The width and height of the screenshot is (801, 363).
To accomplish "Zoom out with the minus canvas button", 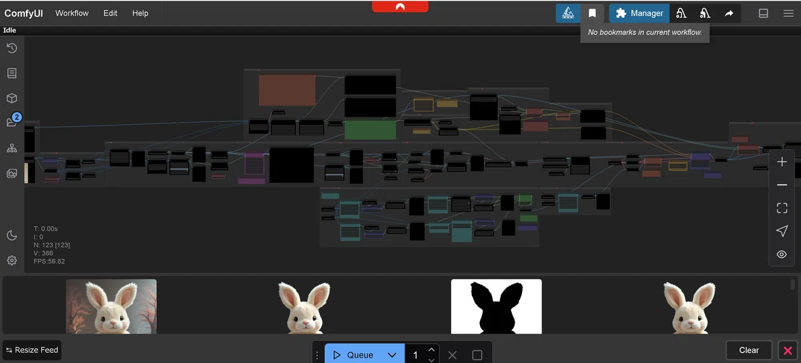I will coord(782,185).
